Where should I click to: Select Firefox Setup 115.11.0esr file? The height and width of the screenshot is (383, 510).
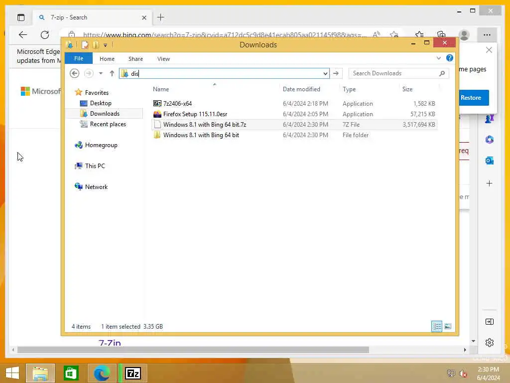[294, 114]
